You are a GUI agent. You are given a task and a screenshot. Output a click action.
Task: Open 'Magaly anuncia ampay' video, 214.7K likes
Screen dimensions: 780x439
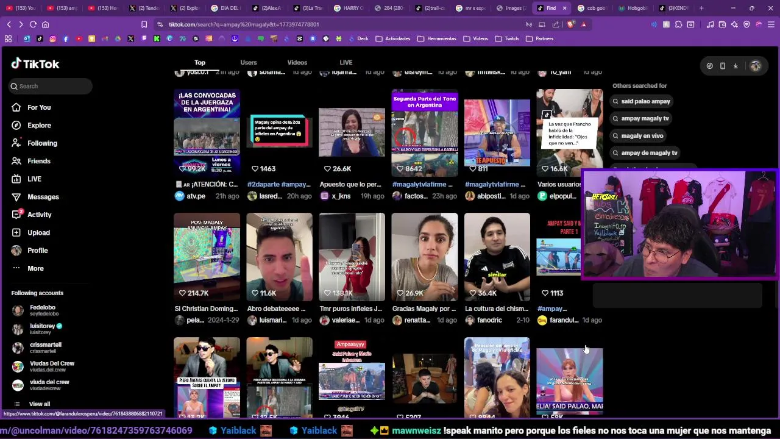pos(207,257)
